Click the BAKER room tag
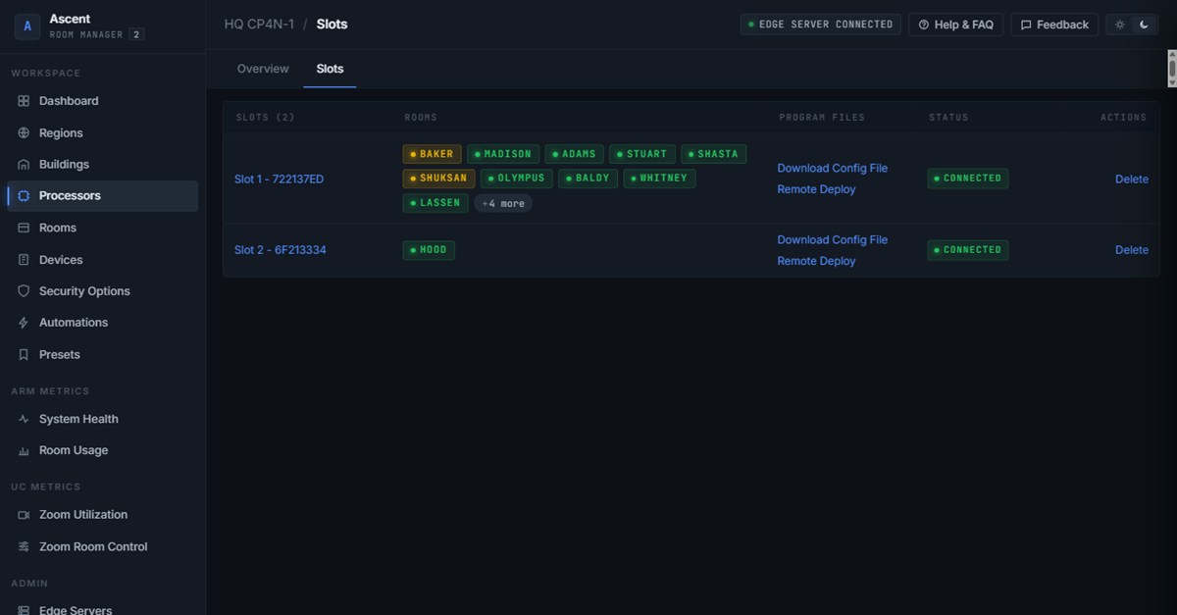1177x615 pixels. [x=432, y=154]
